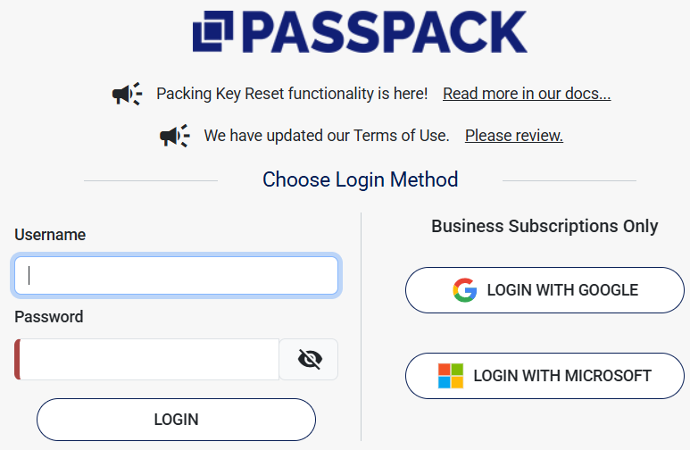Screen dimensions: 690x450
Task: Click the Packing Key Reset announcement text
Action: (x=292, y=94)
